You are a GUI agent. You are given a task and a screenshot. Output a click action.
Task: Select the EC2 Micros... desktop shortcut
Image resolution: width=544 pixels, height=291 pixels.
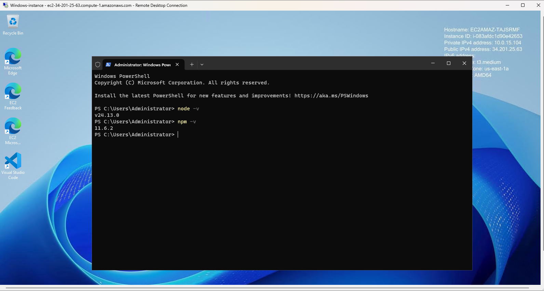click(x=13, y=131)
